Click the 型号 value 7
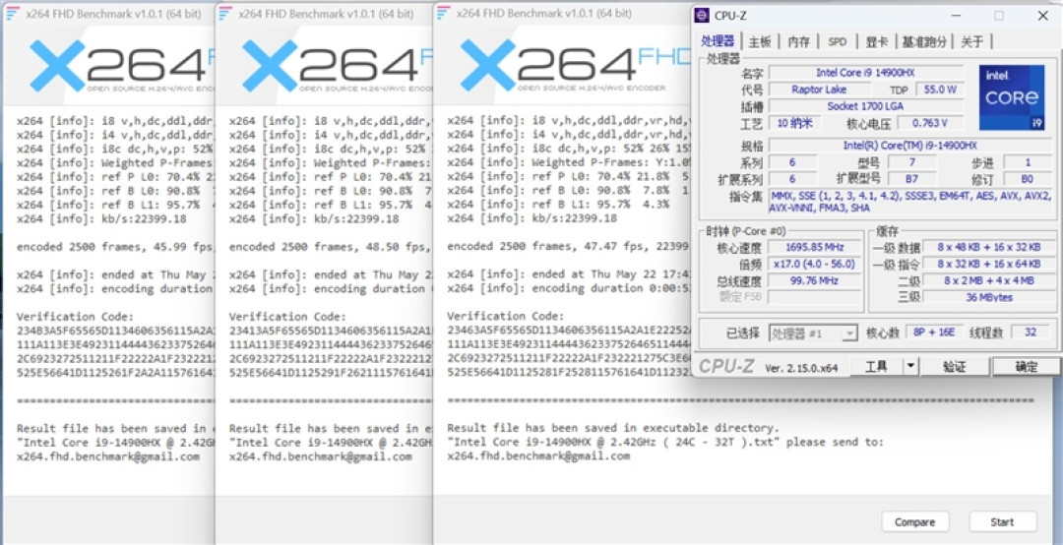The image size is (1063, 545). click(x=911, y=162)
